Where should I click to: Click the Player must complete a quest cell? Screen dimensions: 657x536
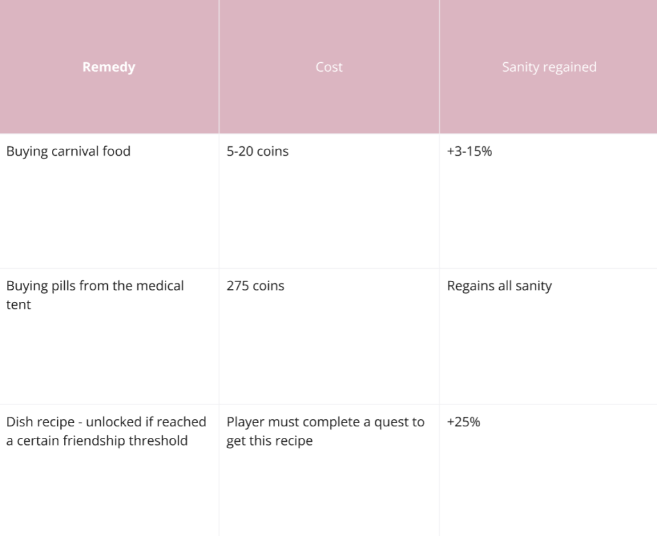point(329,470)
